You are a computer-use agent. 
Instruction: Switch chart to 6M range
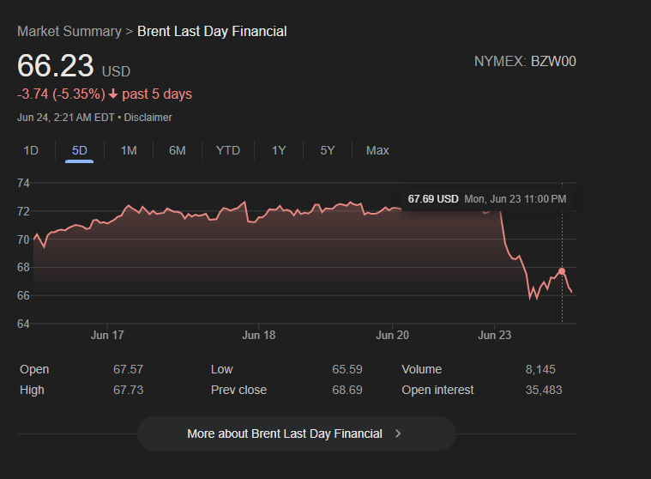coord(178,150)
